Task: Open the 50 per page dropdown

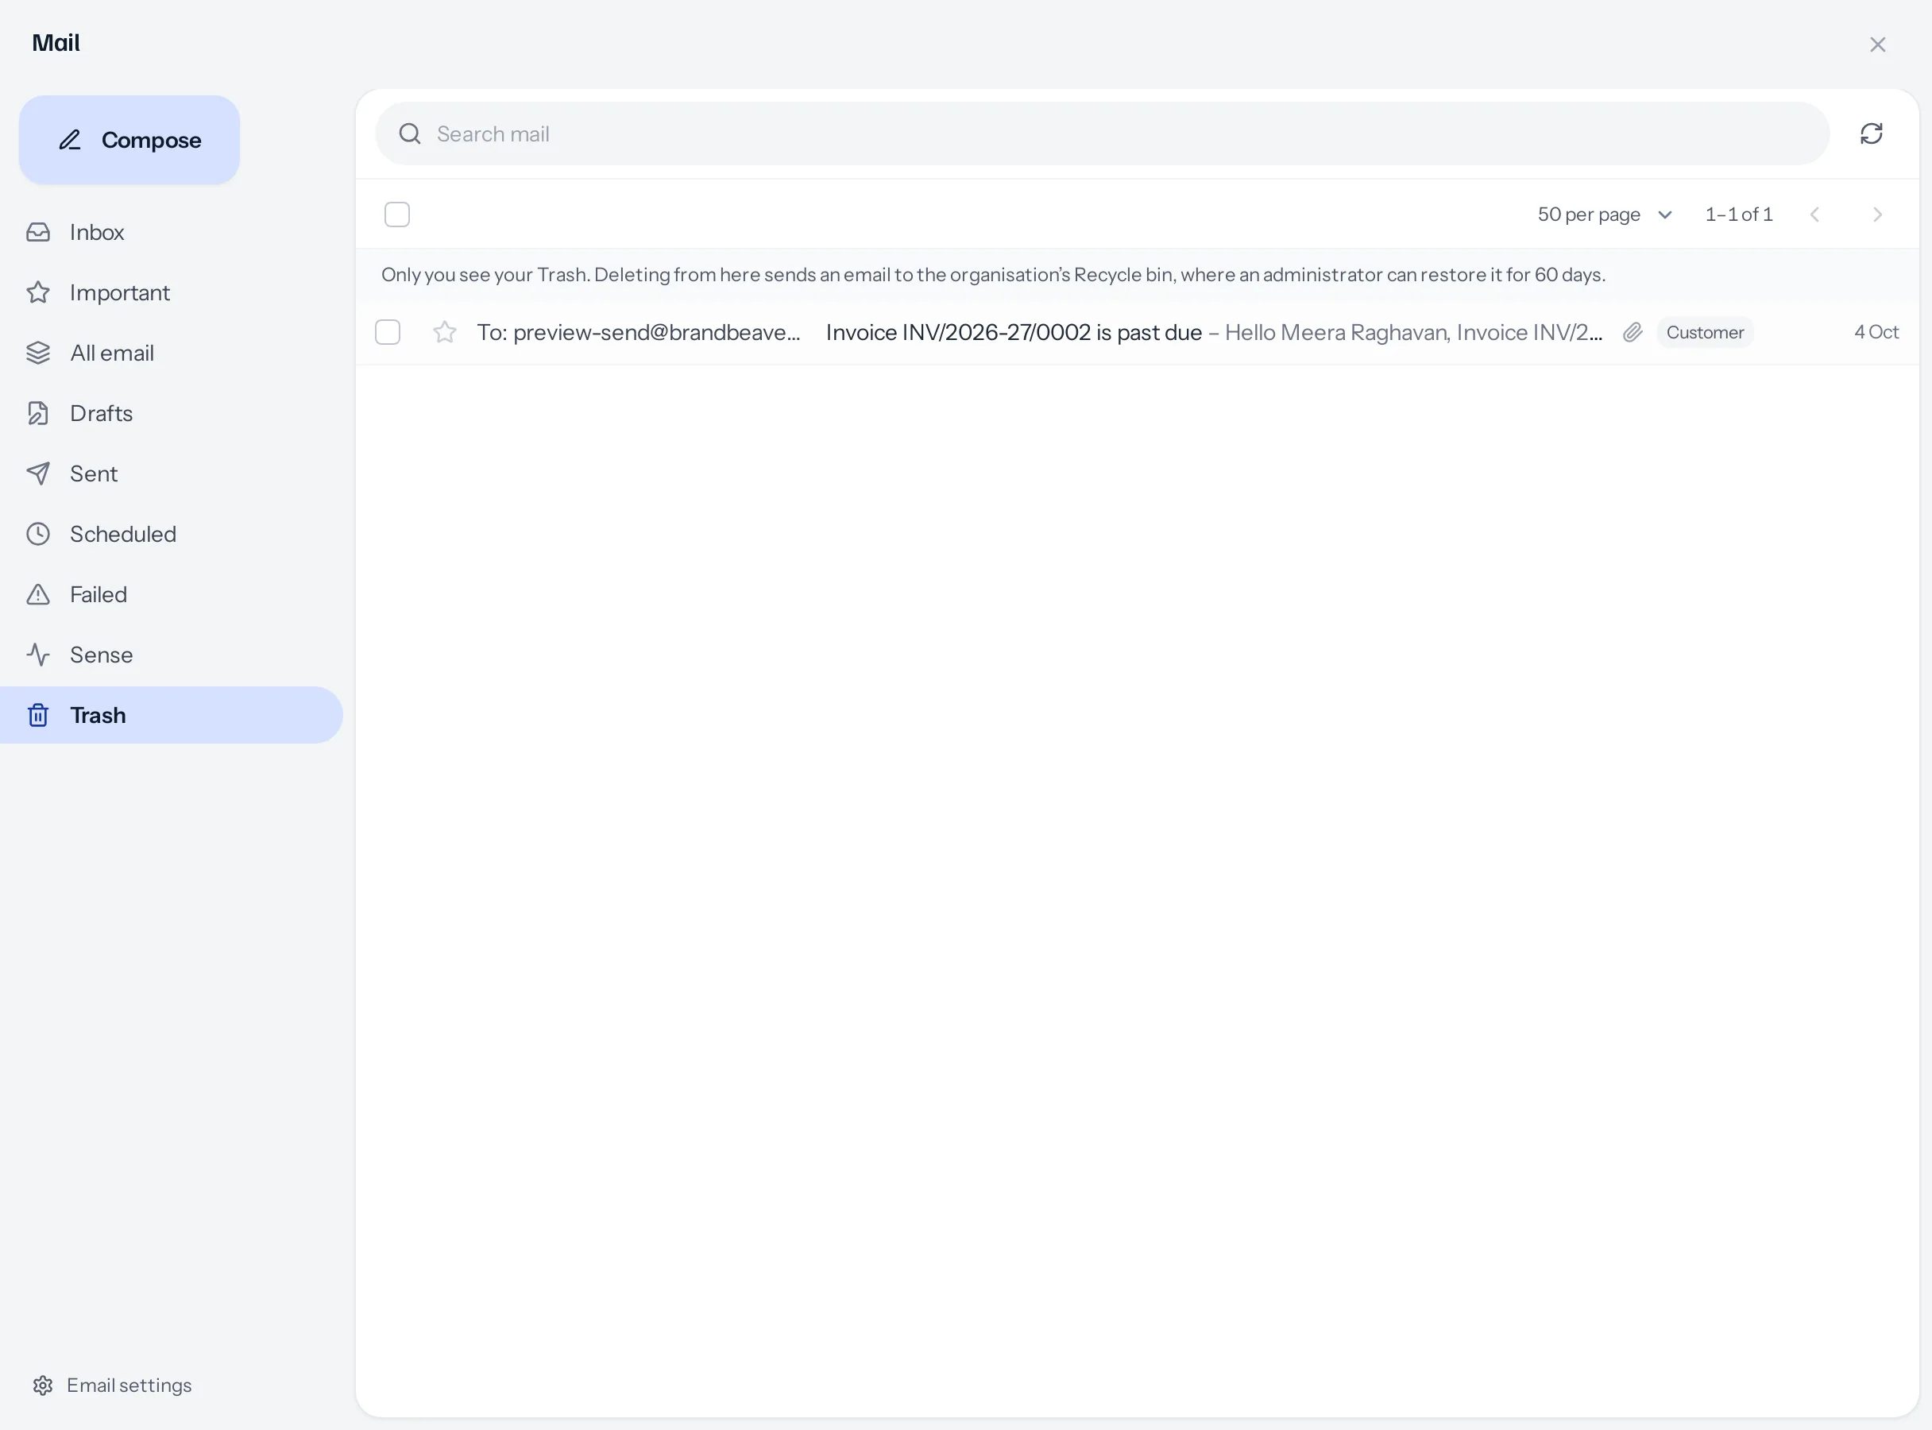Action: 1605,214
